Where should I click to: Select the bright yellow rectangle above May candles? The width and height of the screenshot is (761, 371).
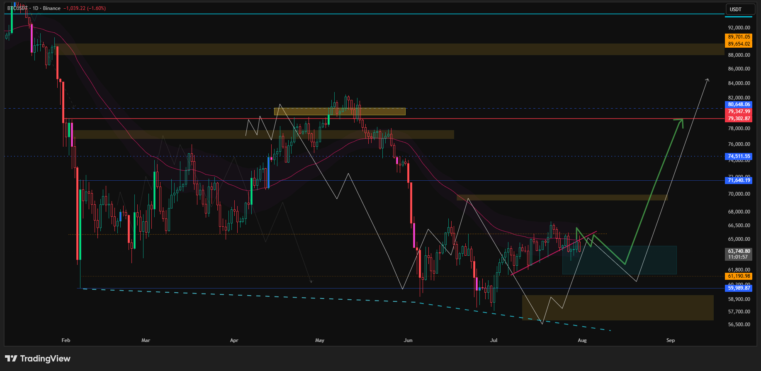tap(340, 112)
